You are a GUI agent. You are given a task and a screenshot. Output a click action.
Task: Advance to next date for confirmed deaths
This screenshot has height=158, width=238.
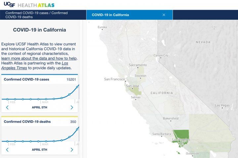[72, 149]
